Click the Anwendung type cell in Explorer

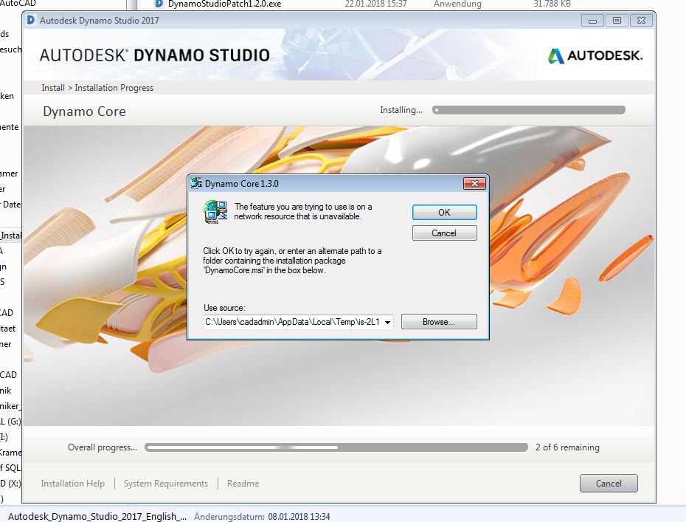457,4
